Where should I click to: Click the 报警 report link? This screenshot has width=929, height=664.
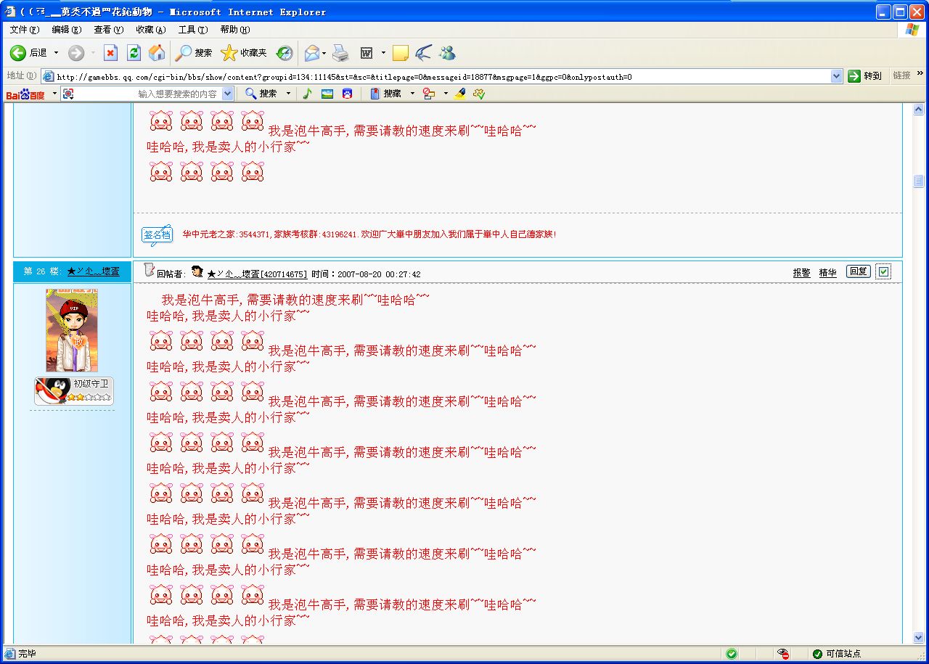801,273
